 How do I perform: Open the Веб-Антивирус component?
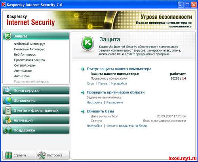[25, 55]
